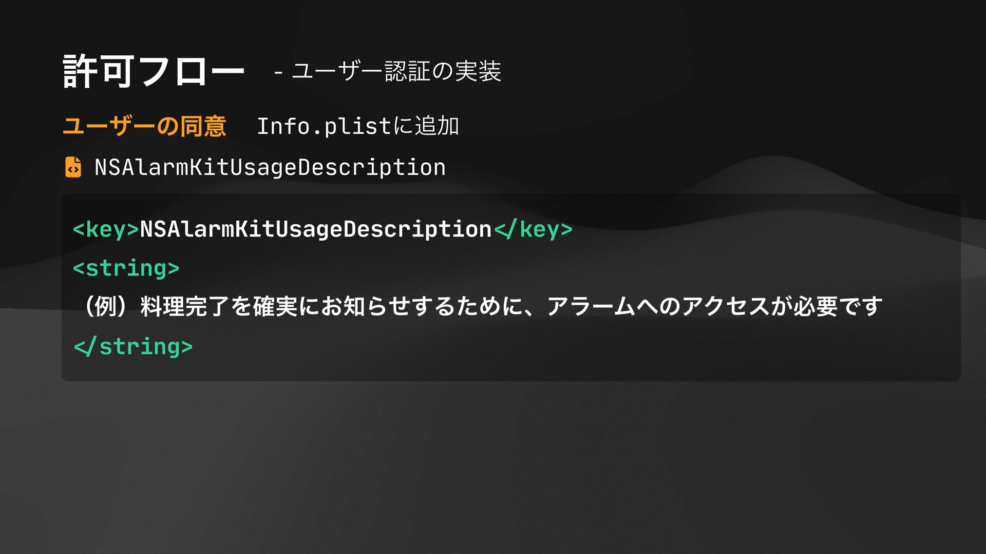This screenshot has width=986, height=554.
Task: Click the 追加 characters after Info.plist
Action: coord(437,126)
